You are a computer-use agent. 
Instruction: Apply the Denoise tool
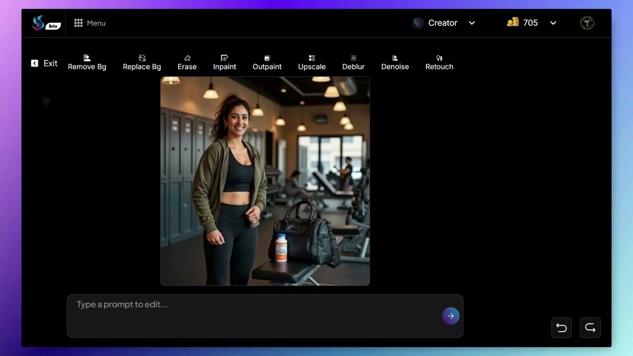(x=395, y=63)
